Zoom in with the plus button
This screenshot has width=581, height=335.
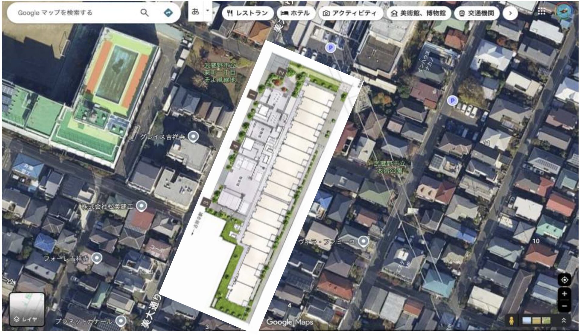564,294
